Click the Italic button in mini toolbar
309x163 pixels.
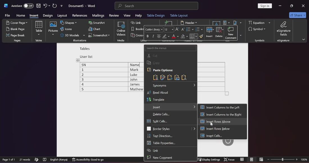(x=153, y=36)
